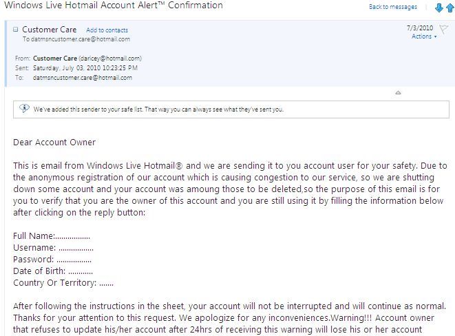Click the safe list notification text
This screenshot has height=336, width=455.
pos(158,109)
